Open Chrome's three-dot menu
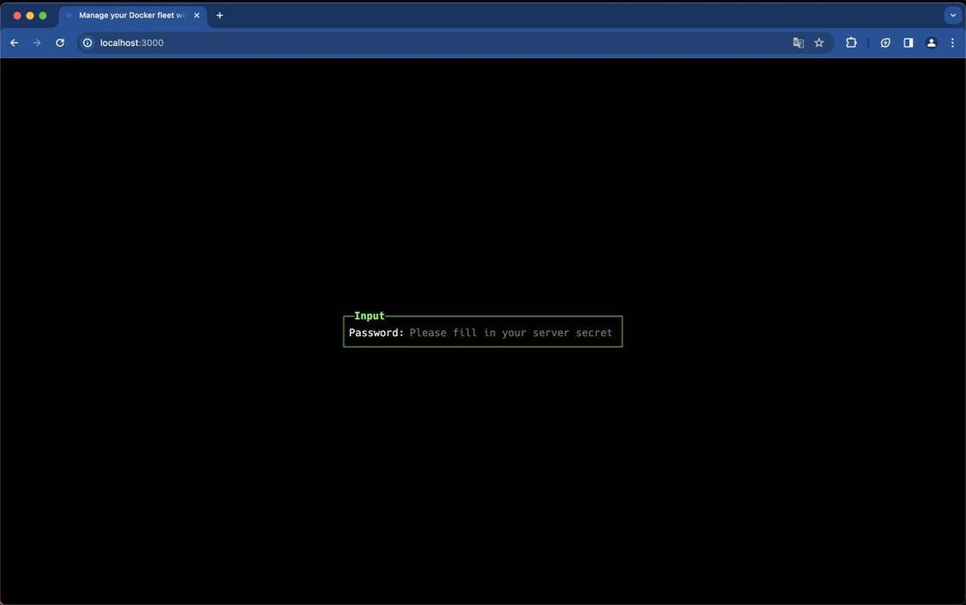 pos(952,42)
